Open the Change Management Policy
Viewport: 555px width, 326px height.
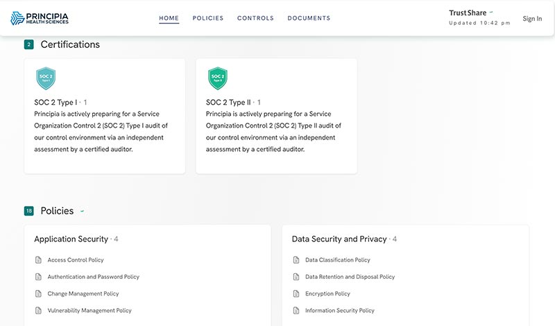click(83, 294)
